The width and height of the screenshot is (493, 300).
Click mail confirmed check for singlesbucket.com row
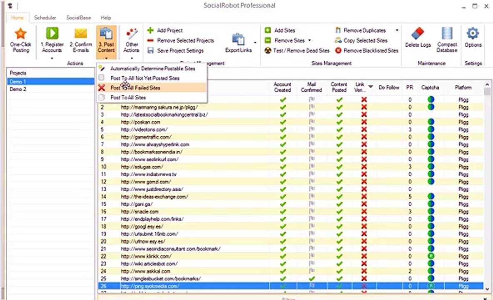click(311, 279)
